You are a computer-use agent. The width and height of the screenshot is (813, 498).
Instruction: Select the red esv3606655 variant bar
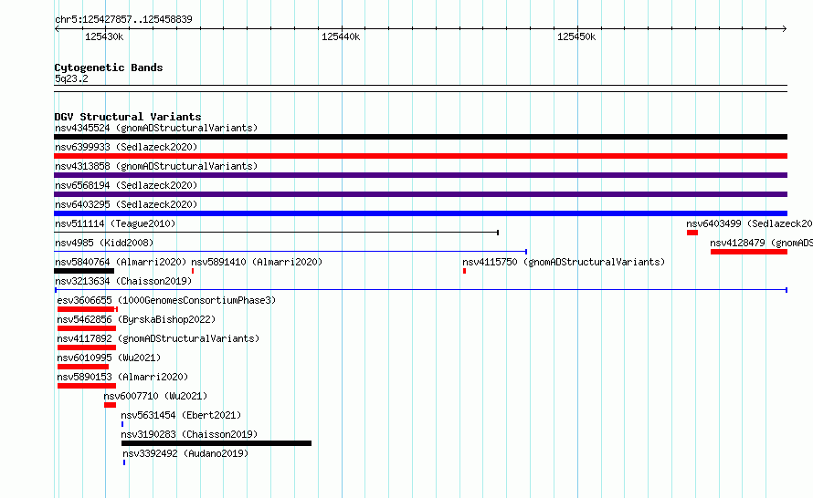[87, 309]
